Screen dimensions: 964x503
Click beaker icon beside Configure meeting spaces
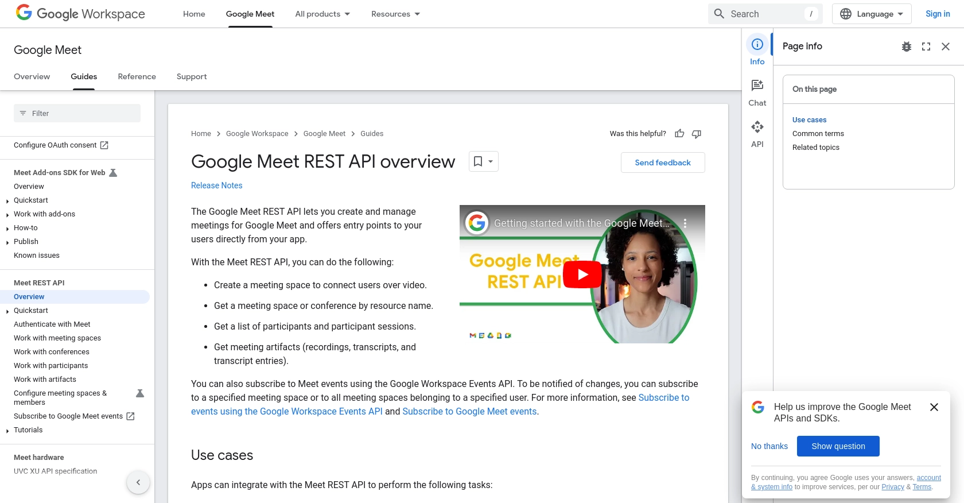[140, 393]
